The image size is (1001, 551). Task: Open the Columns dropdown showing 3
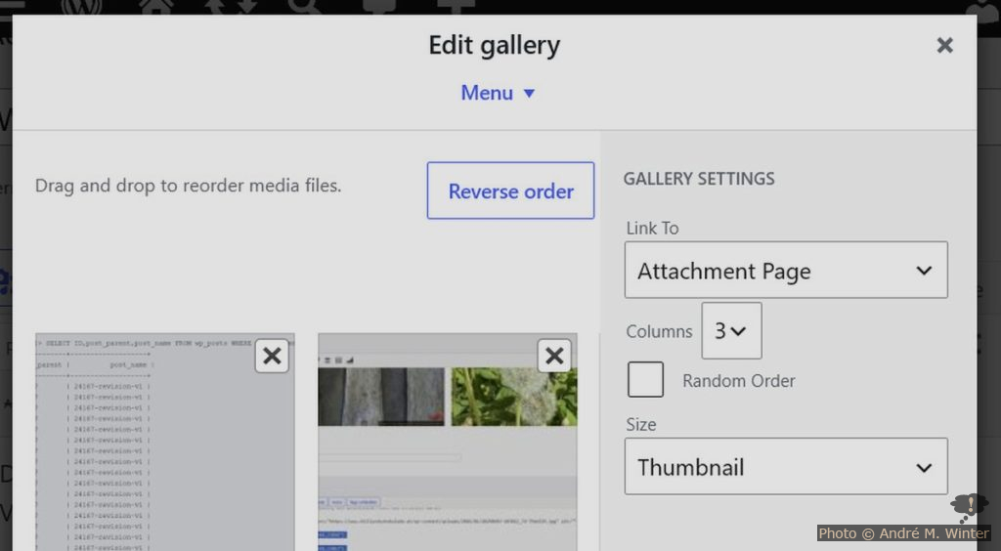(x=731, y=331)
